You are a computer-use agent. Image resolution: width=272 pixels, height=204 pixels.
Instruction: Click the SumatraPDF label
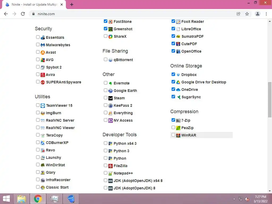(193, 36)
